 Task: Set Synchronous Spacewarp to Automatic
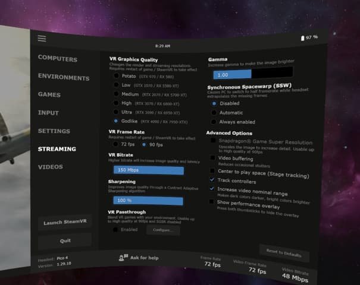(x=214, y=112)
